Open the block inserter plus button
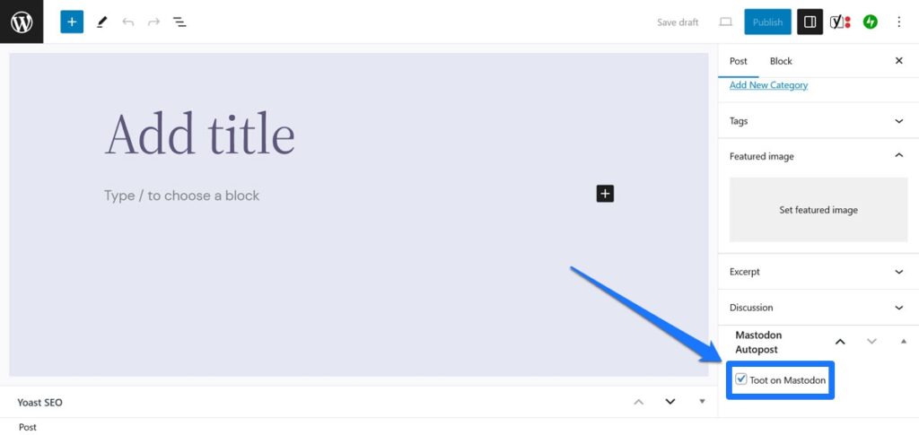Image resolution: width=919 pixels, height=435 pixels. 72,22
